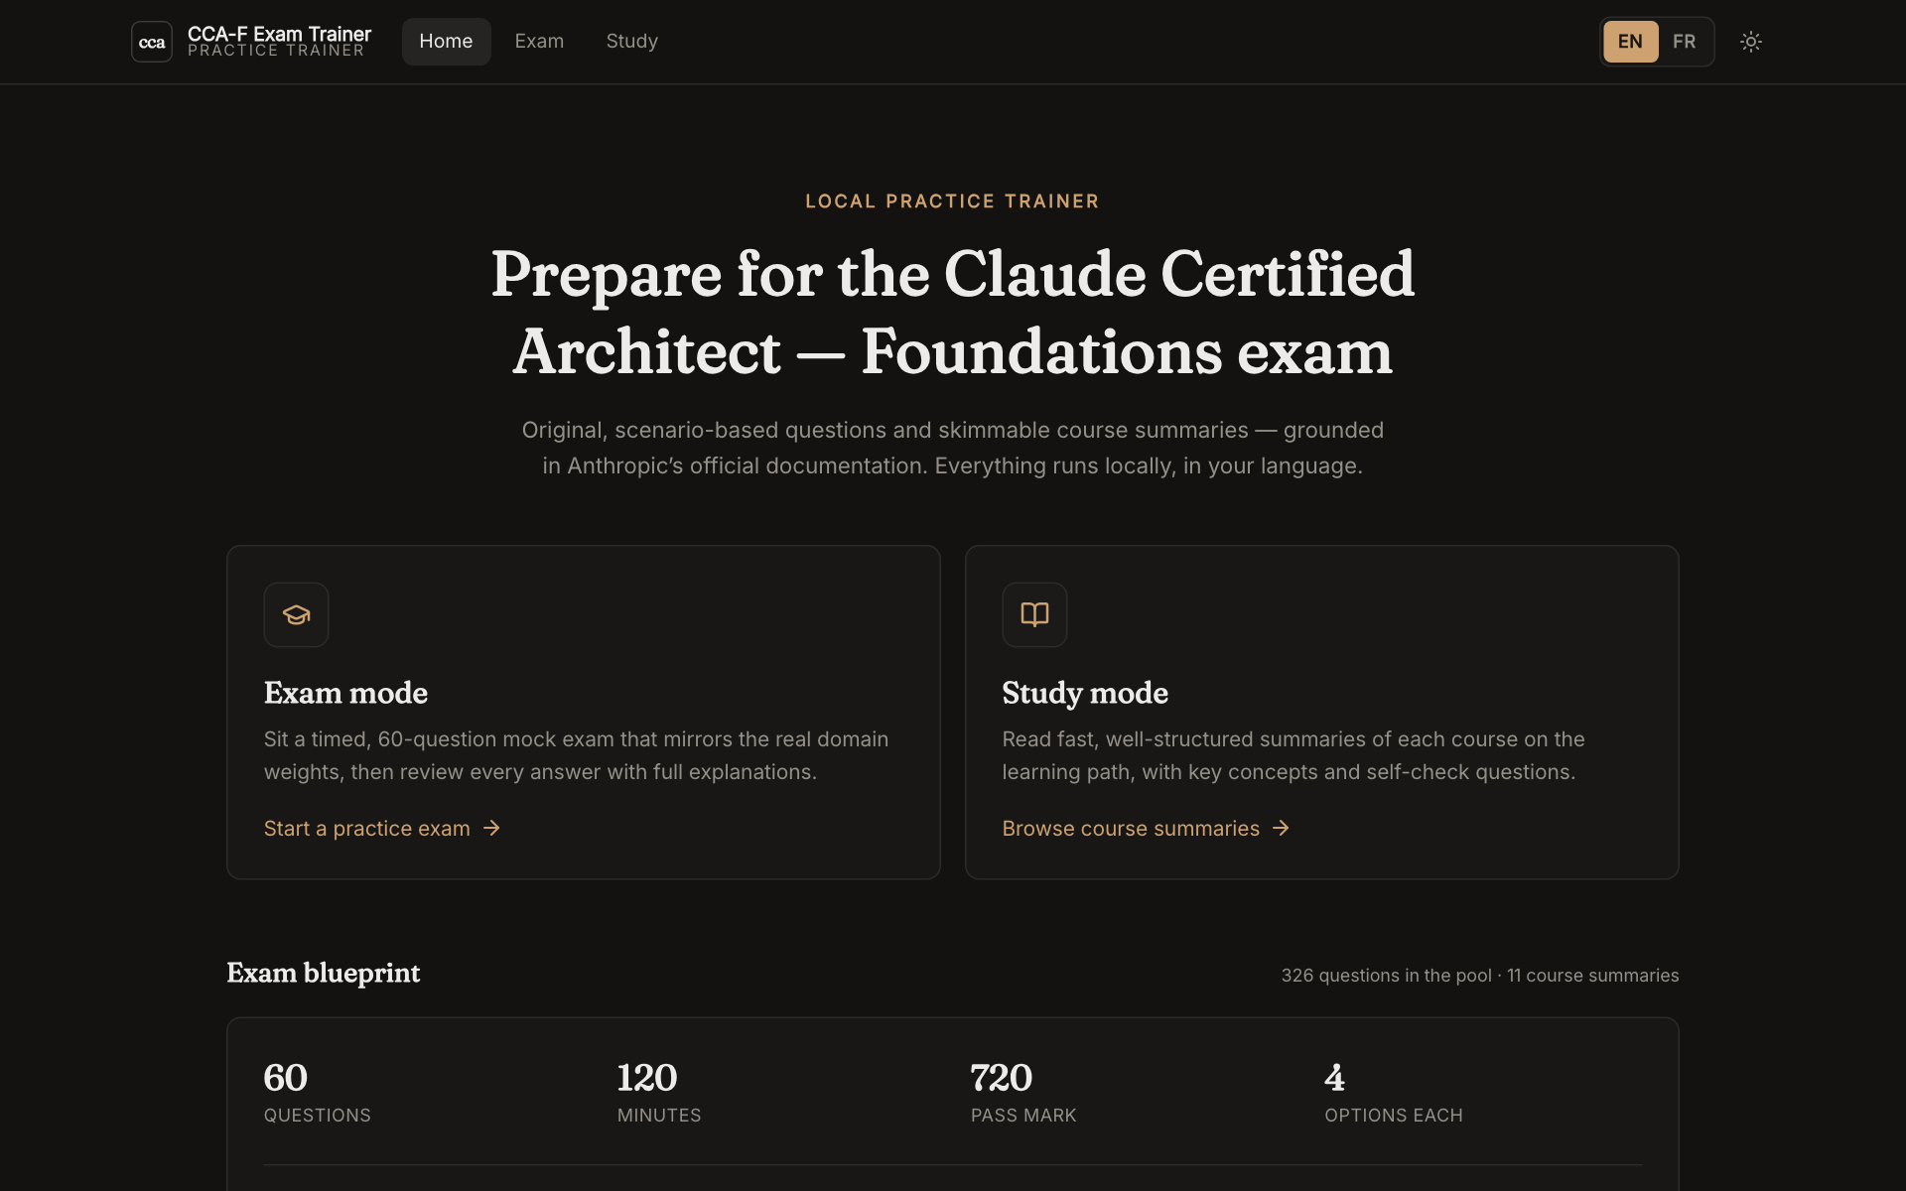Click the 4 Options Each stat

[1394, 1092]
